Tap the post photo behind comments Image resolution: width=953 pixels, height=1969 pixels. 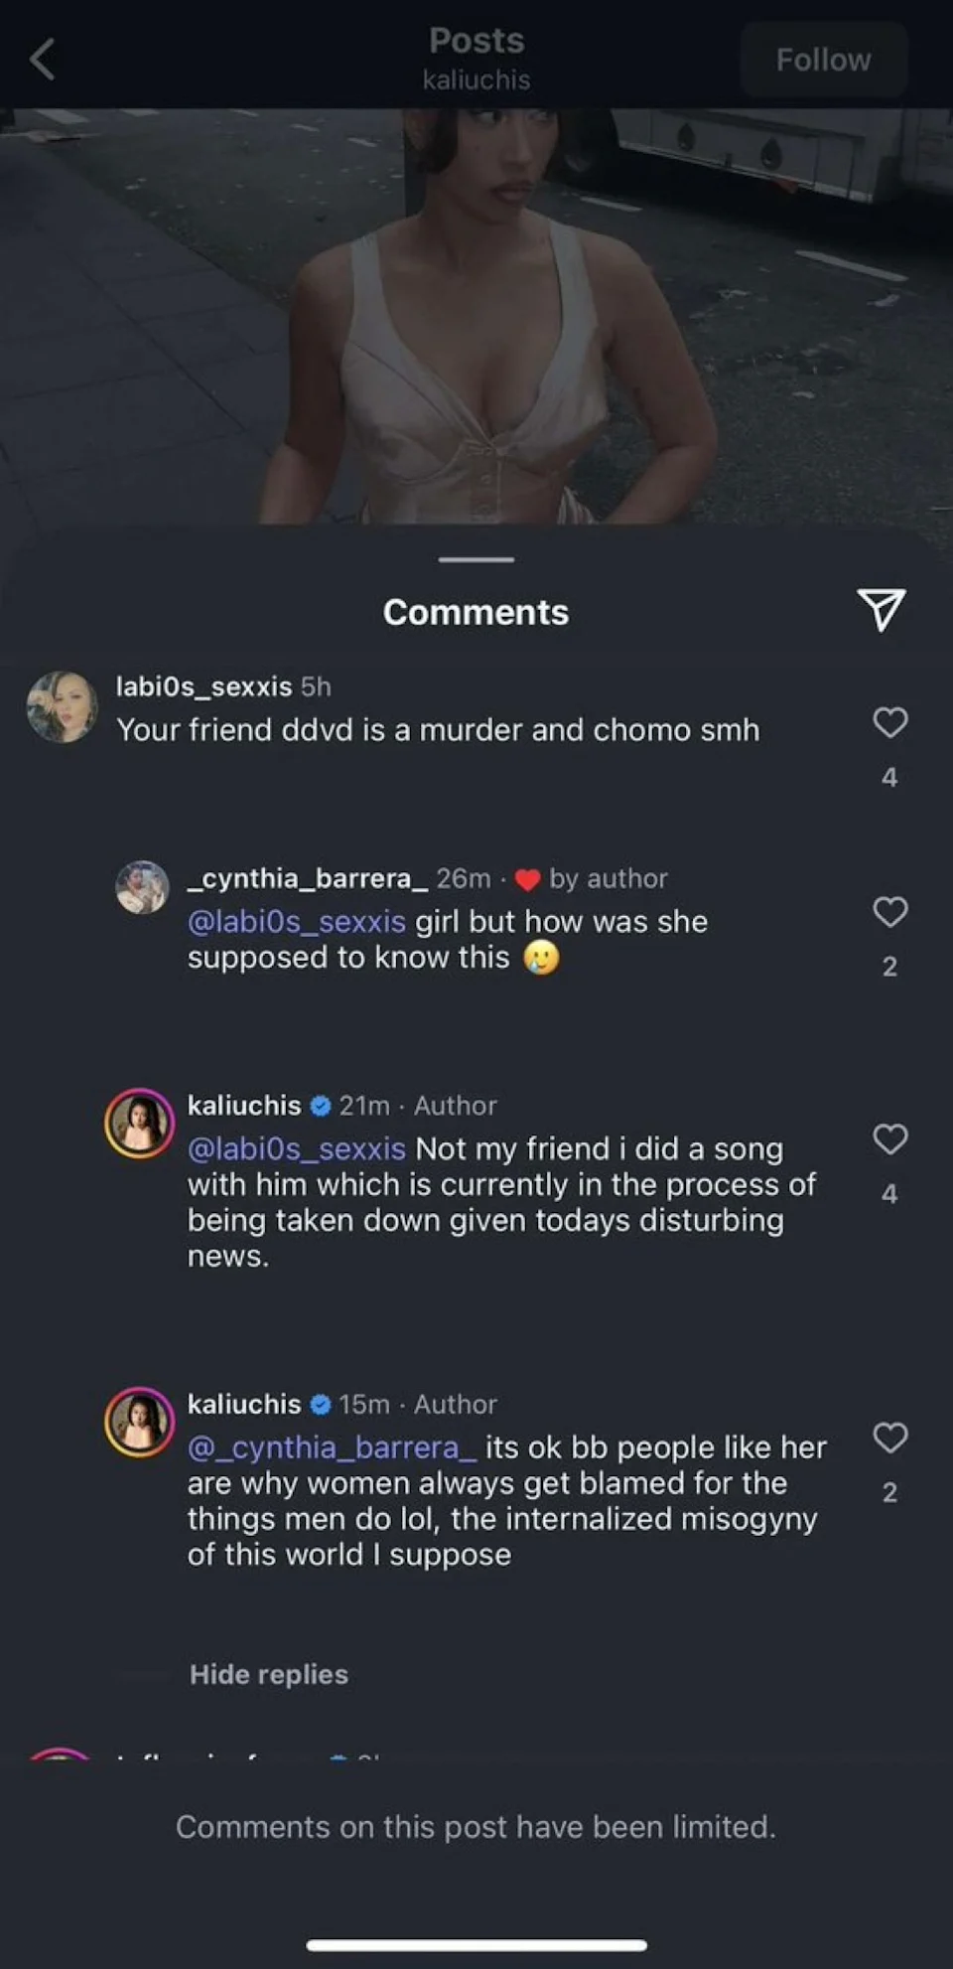point(476,318)
